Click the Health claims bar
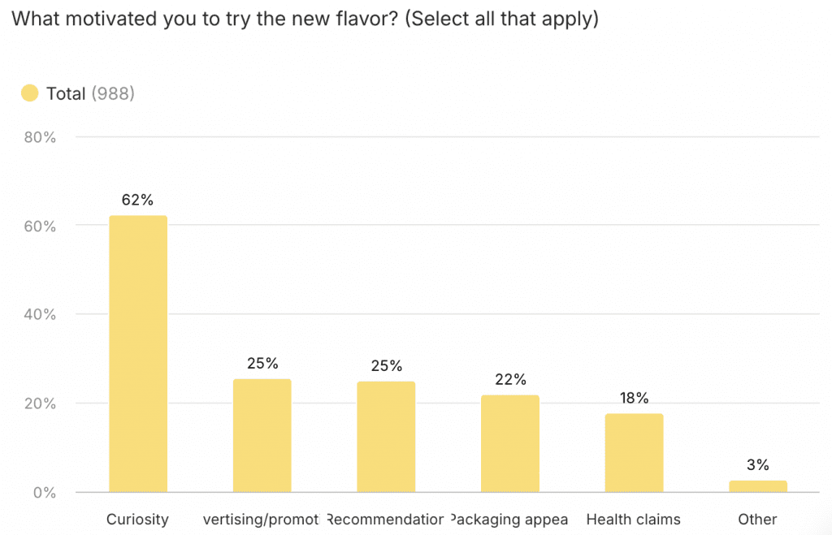This screenshot has height=535, width=832. tap(634, 453)
